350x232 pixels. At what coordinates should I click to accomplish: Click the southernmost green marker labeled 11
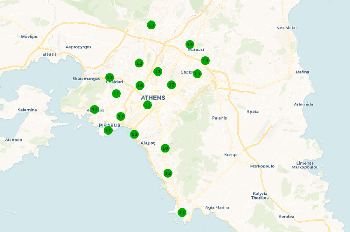click(x=182, y=212)
